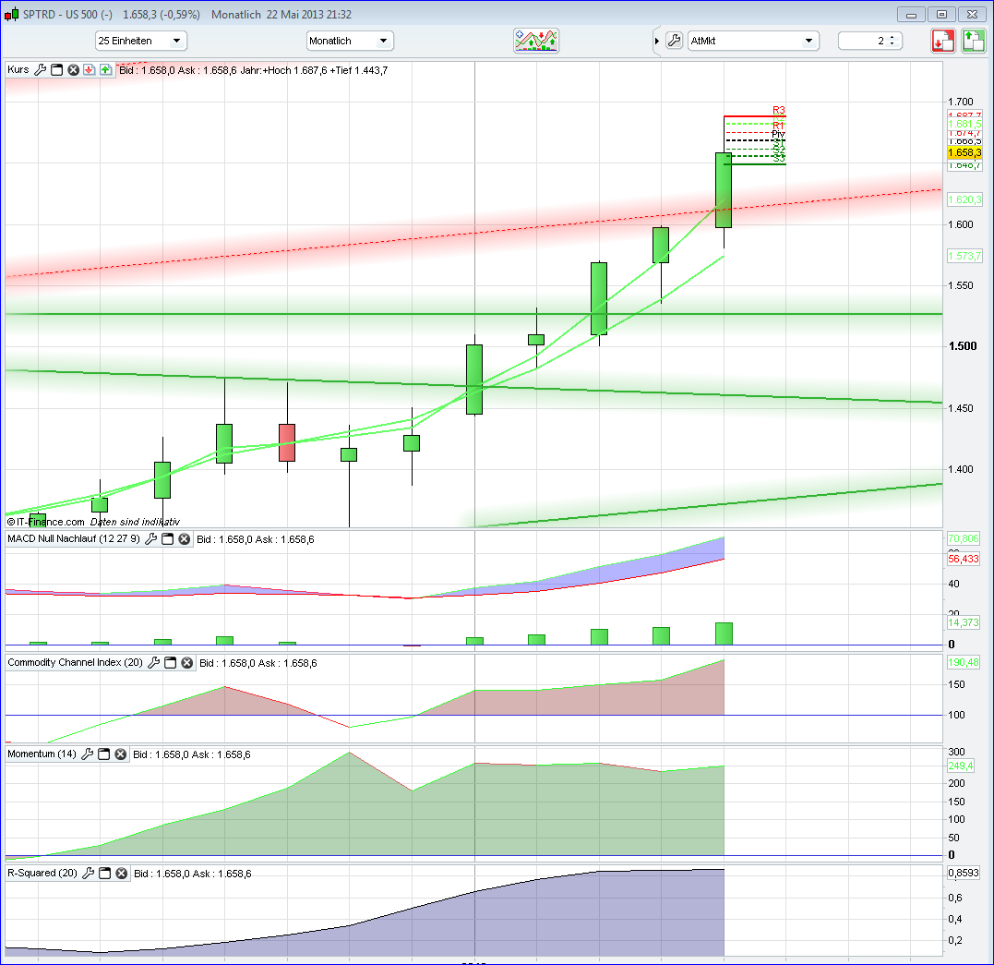The height and width of the screenshot is (965, 994).
Task: Remove the R-Squared (20) indicator
Action: (121, 874)
